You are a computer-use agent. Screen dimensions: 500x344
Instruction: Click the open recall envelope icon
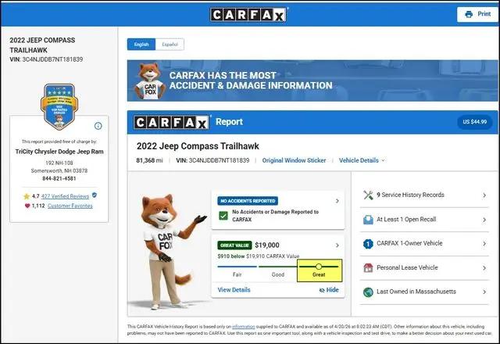(x=368, y=220)
